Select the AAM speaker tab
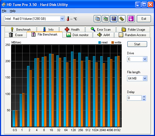Image resolution: width=155 pixels, height=136 pixels. click(104, 35)
